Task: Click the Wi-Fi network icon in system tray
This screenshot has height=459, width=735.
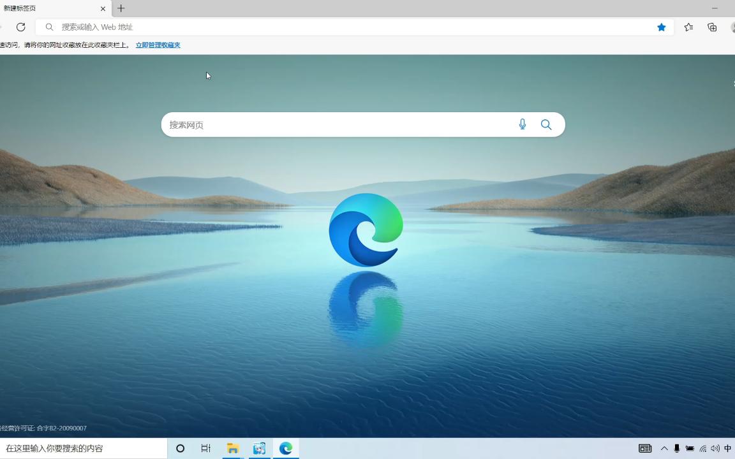Action: pos(703,448)
